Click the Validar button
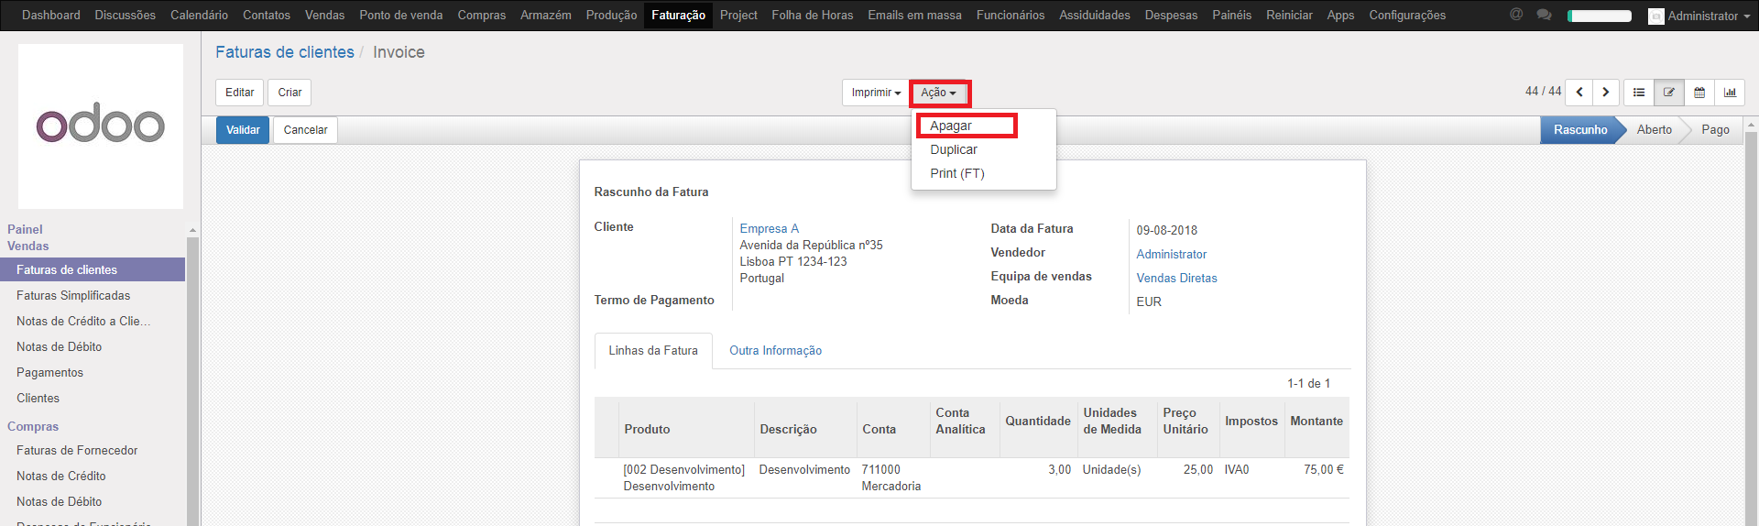This screenshot has height=526, width=1759. 243,130
